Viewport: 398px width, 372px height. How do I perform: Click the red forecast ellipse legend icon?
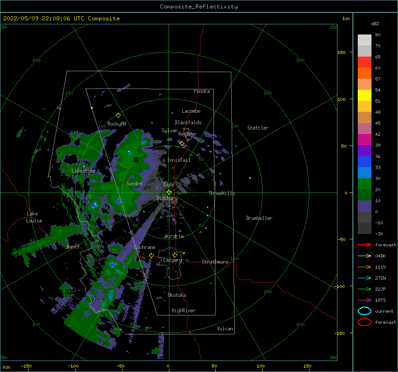(364, 322)
